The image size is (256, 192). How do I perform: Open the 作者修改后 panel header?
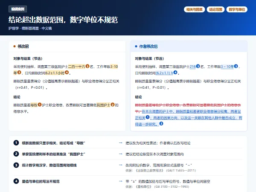pyautogui.click(x=189, y=47)
